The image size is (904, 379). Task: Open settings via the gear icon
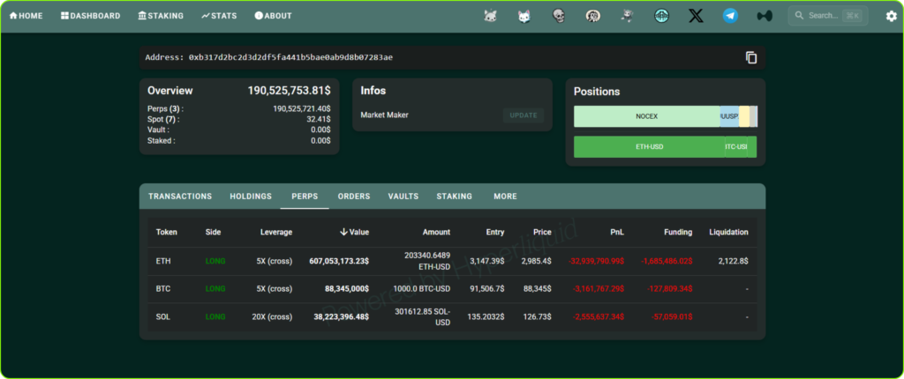891,16
